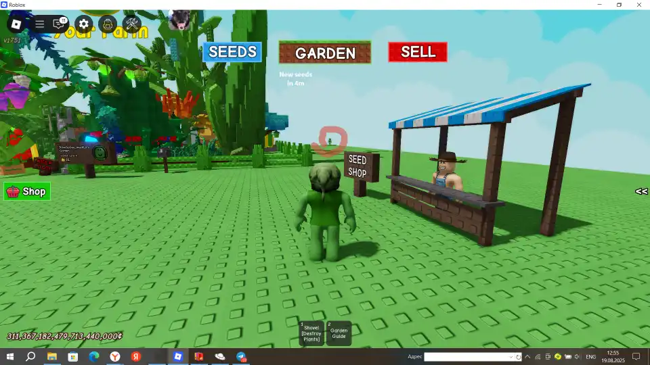The height and width of the screenshot is (365, 650).
Task: Open game settings gear icon
Action: 84,24
